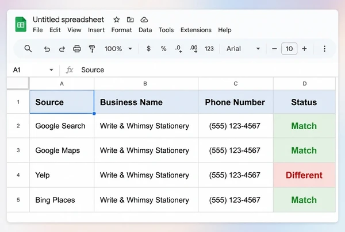Select row 2 header
345x232 pixels.
18,126
